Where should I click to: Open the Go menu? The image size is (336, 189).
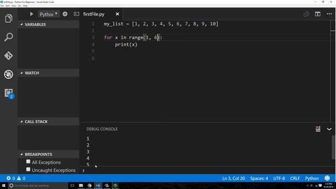(19, 6)
